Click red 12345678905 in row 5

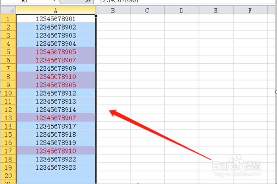pos(56,52)
